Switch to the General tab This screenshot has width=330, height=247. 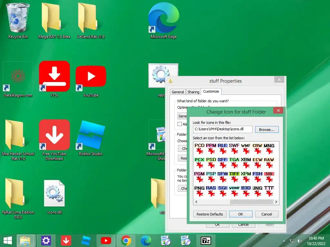point(178,92)
